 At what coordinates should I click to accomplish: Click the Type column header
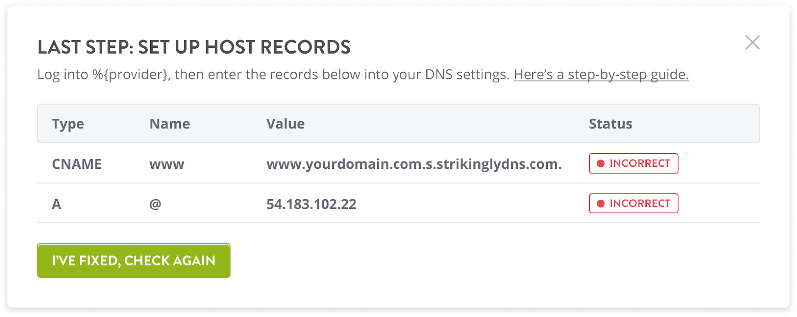tap(68, 124)
